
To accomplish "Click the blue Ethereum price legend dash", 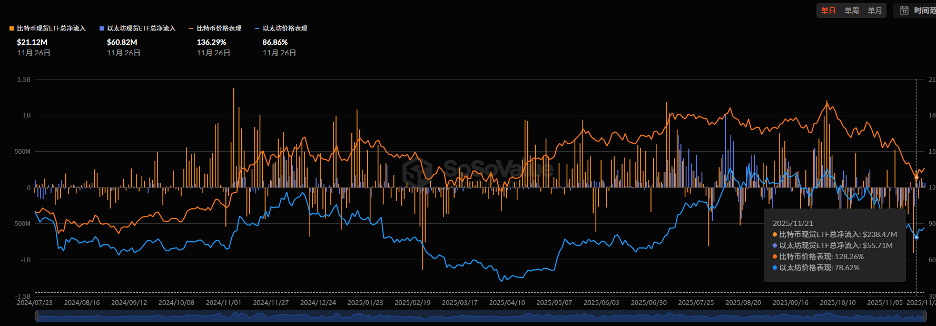I will 257,28.
